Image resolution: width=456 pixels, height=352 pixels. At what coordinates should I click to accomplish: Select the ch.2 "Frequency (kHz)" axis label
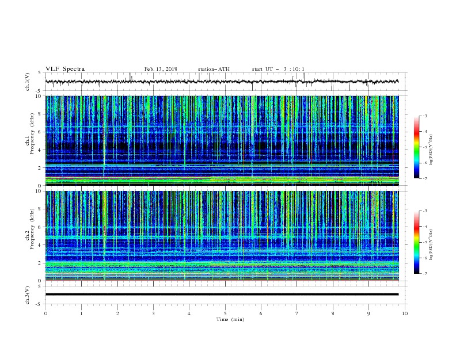tap(32, 229)
